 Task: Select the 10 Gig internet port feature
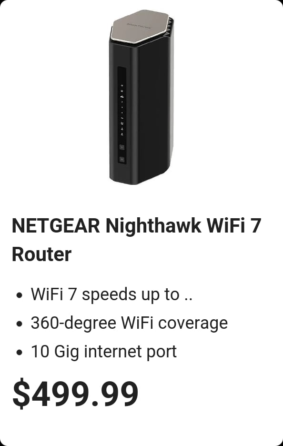[104, 352]
